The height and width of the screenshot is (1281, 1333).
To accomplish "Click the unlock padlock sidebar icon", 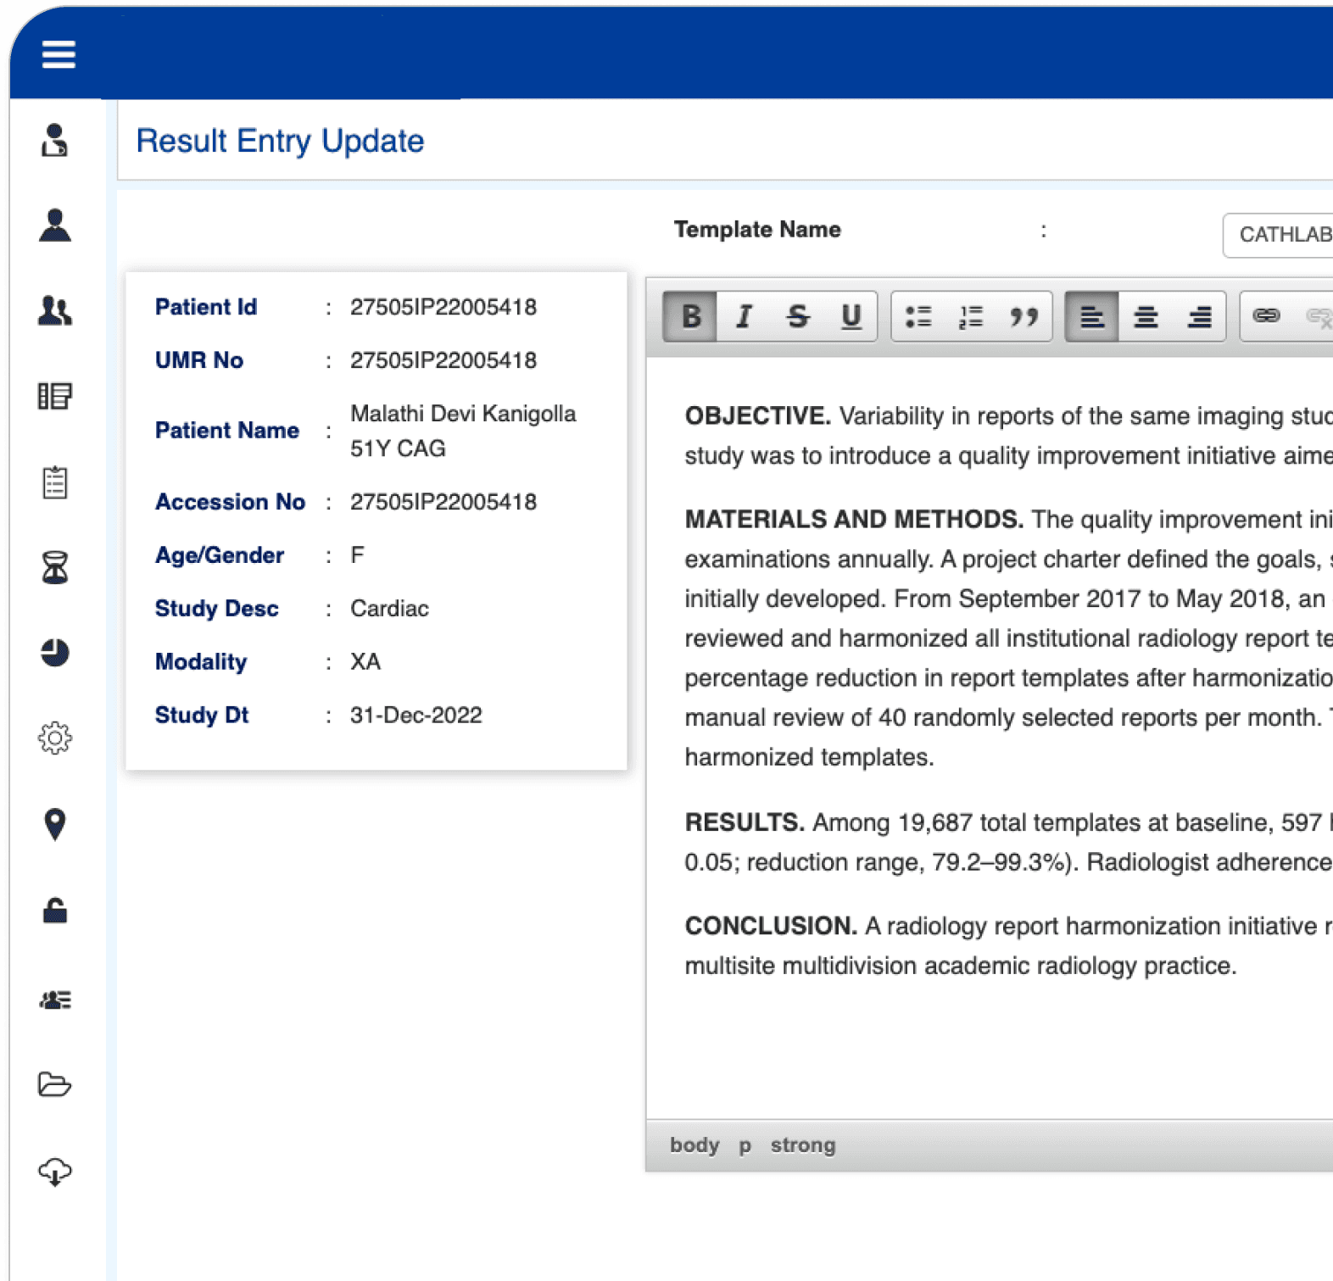I will [x=55, y=911].
